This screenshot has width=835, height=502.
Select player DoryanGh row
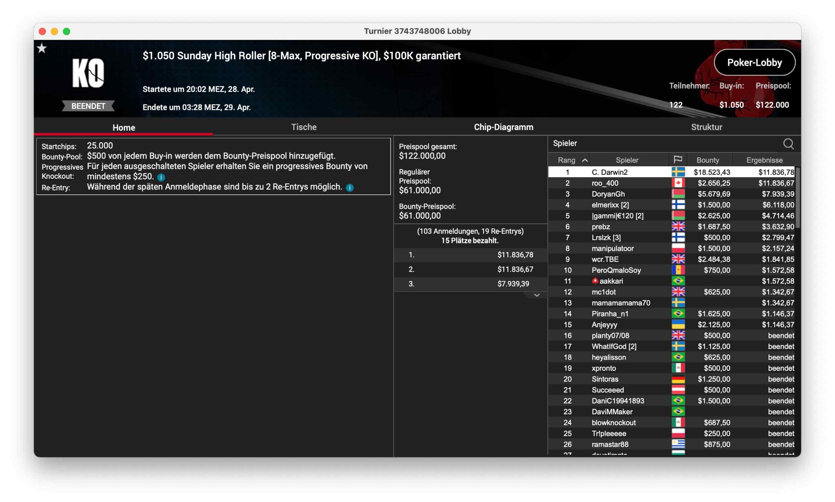[x=608, y=194]
